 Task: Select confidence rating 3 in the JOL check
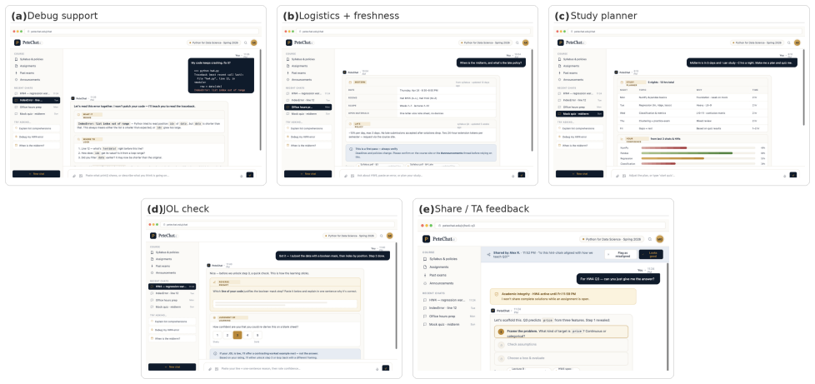(237, 335)
